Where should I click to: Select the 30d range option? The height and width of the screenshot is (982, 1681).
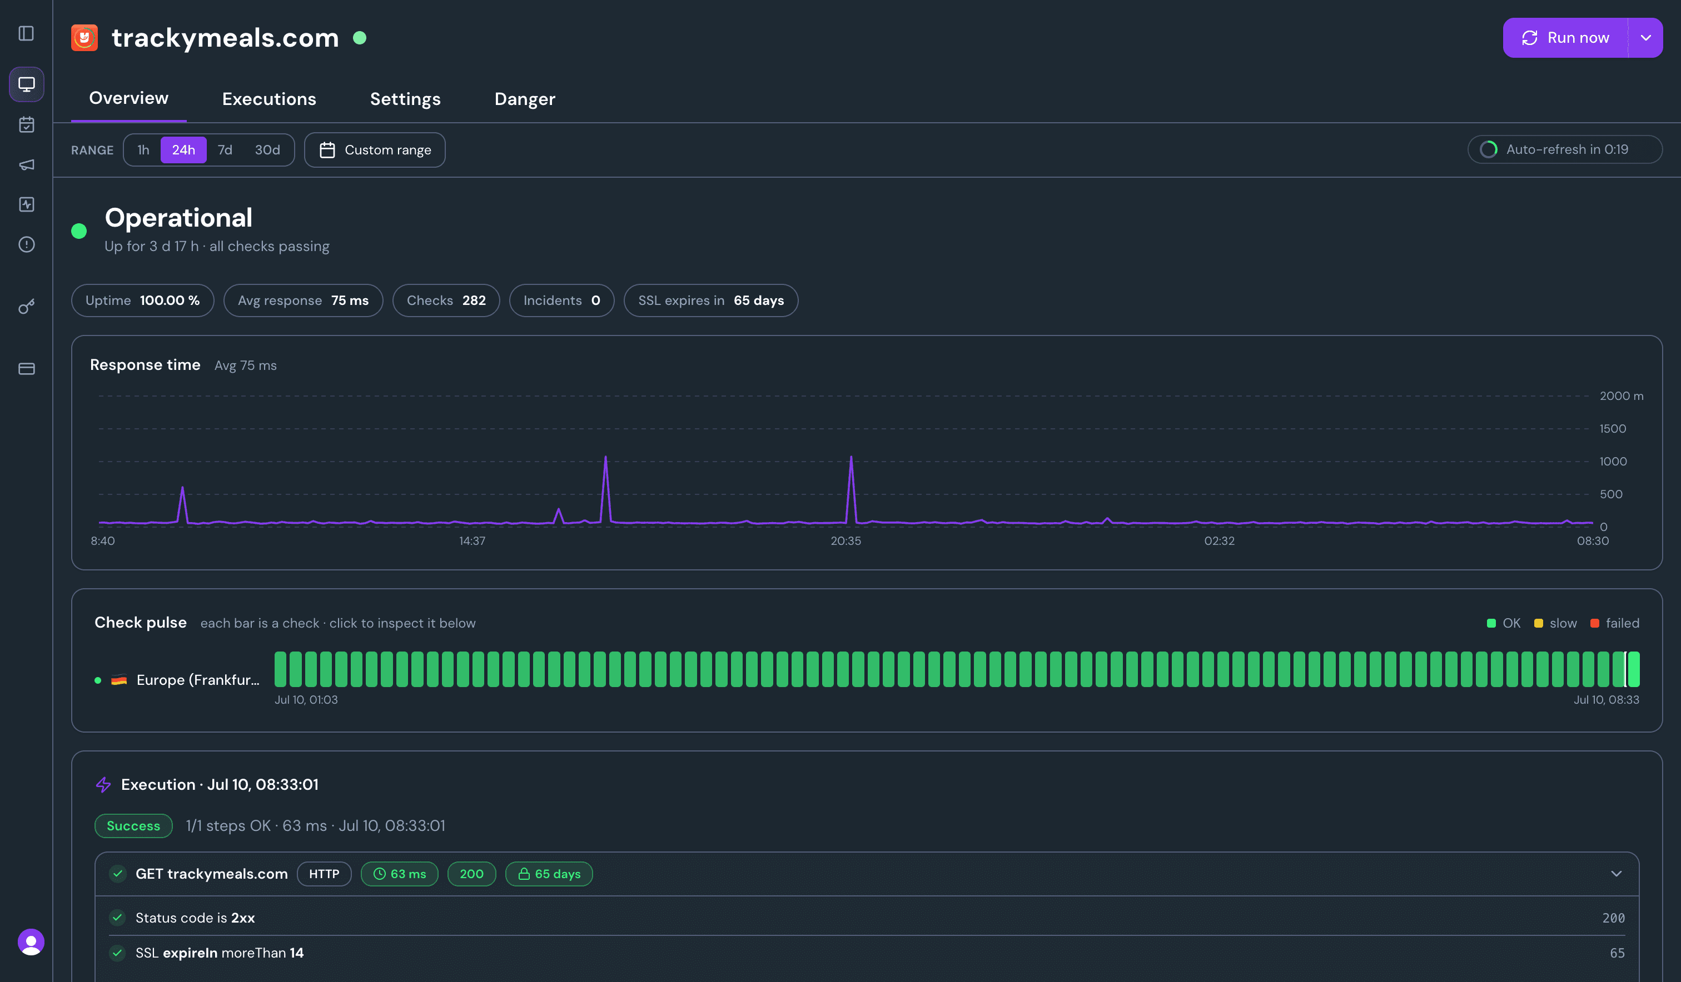(267, 150)
